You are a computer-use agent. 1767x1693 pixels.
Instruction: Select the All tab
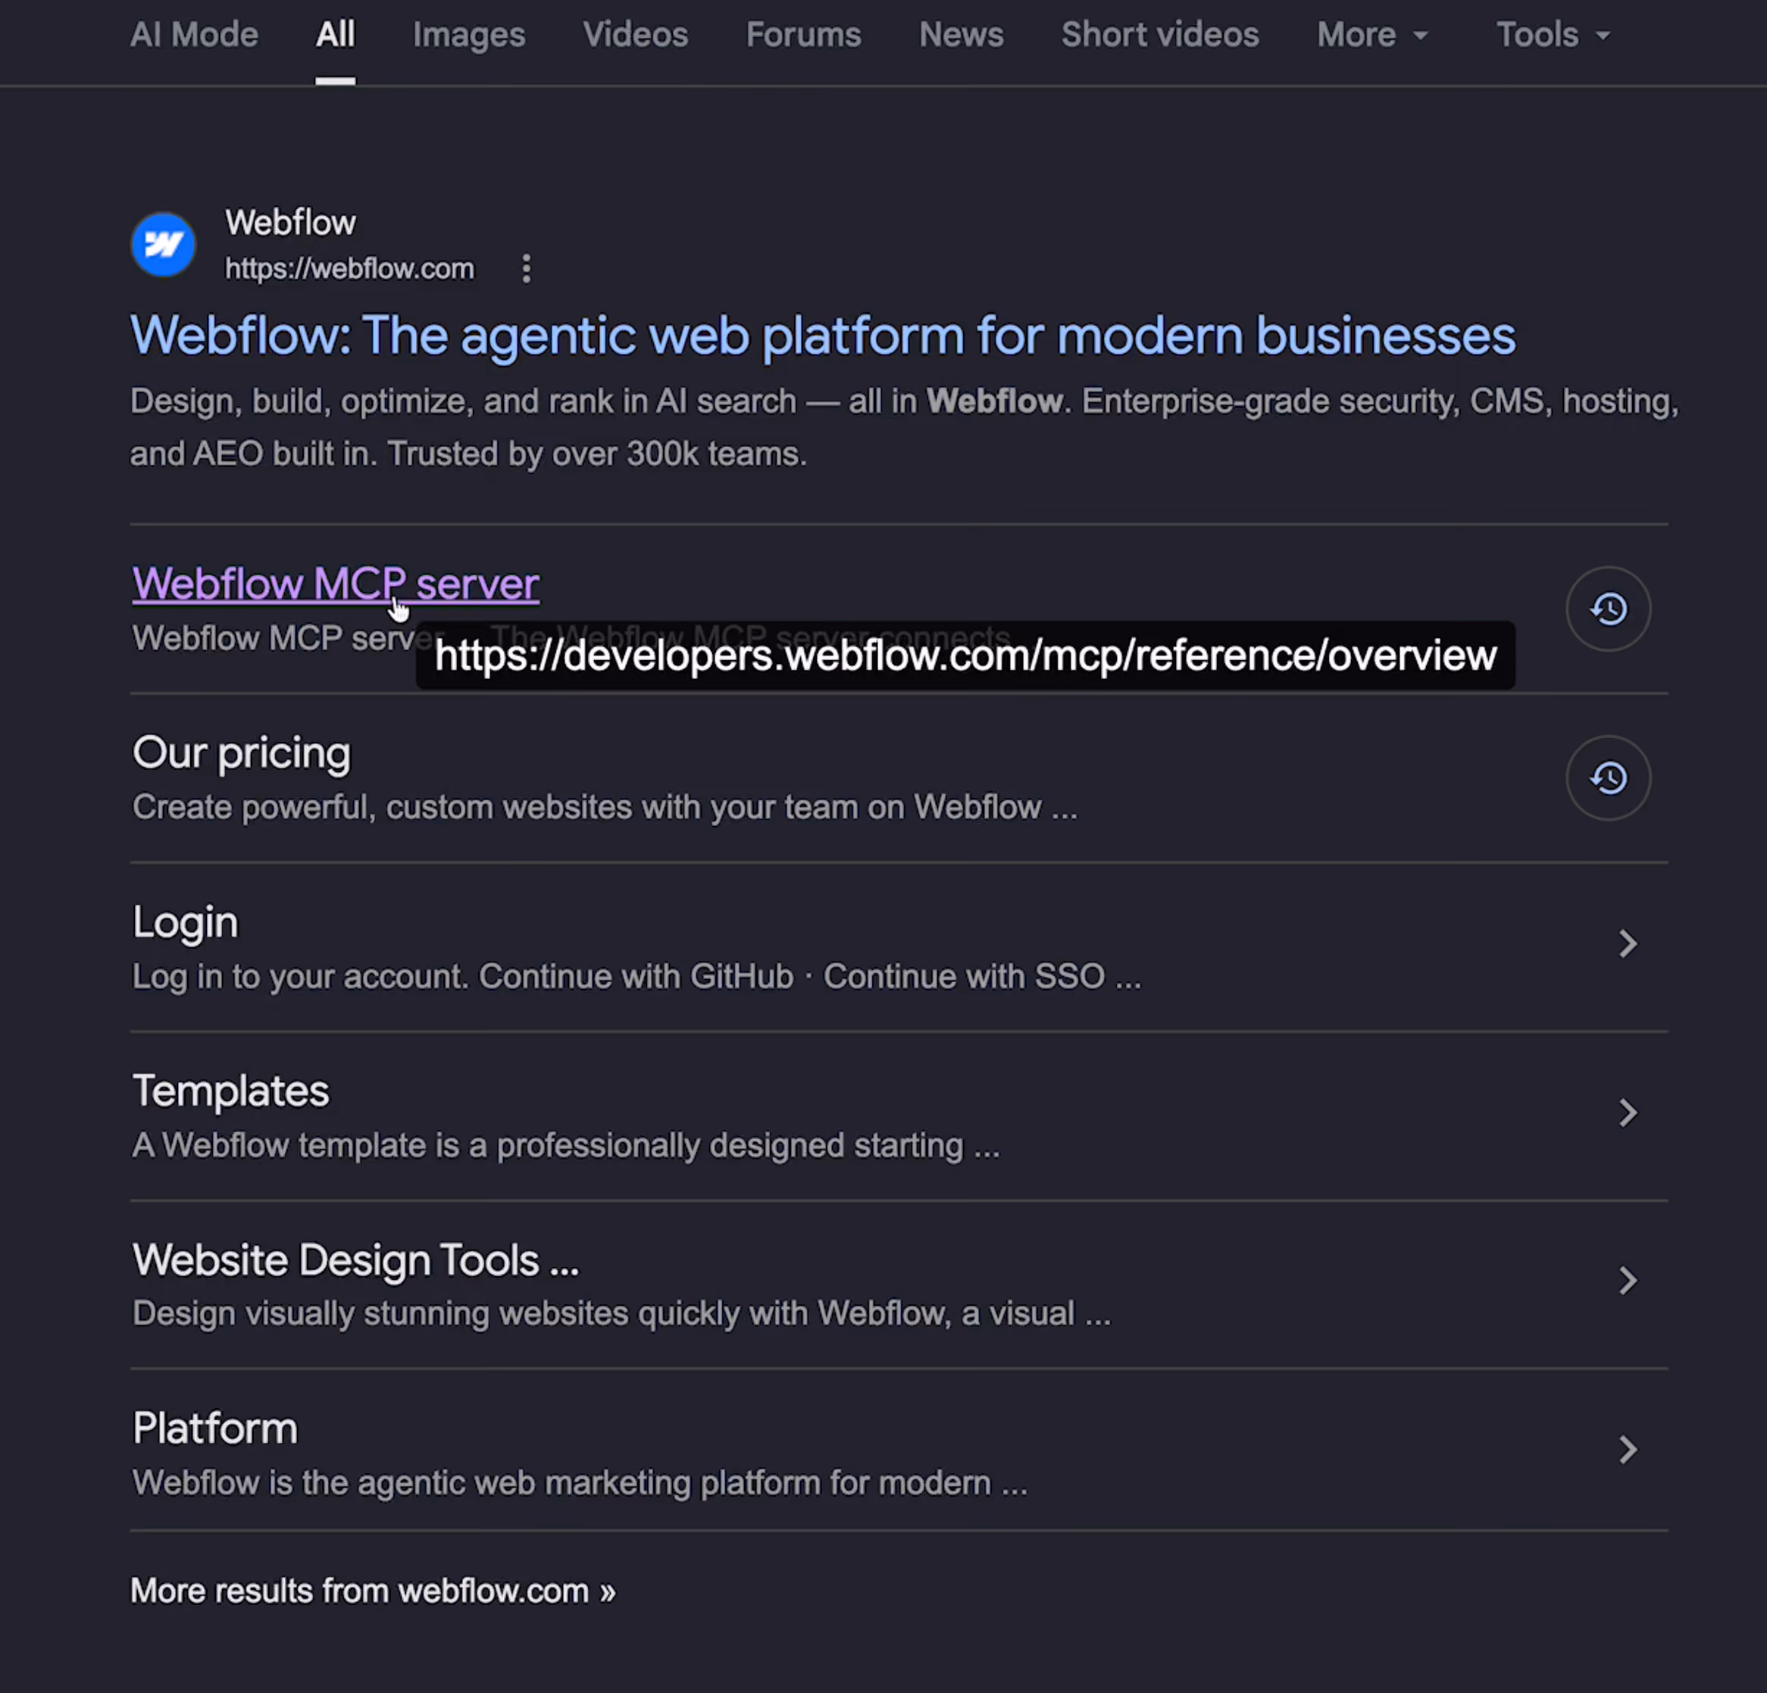[x=336, y=35]
